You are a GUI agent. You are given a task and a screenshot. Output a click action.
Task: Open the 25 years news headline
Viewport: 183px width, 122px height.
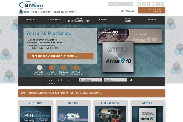point(65,93)
